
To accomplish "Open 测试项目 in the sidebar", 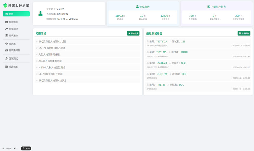I will point(16,22).
